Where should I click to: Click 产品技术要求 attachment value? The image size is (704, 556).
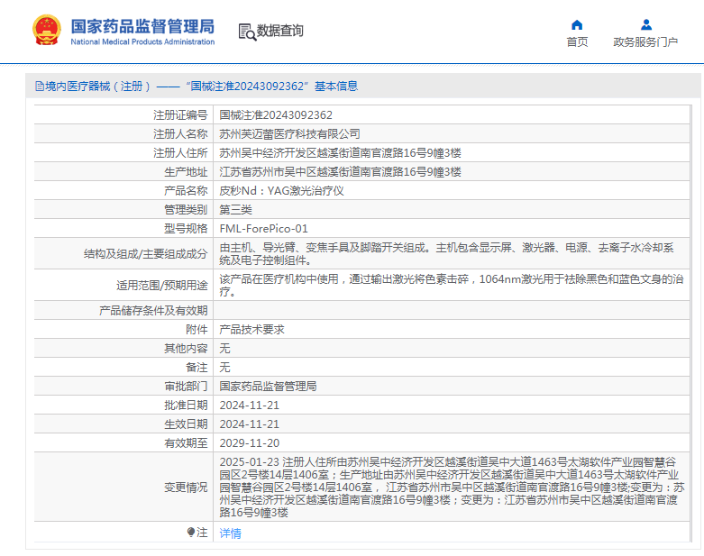[x=251, y=330]
